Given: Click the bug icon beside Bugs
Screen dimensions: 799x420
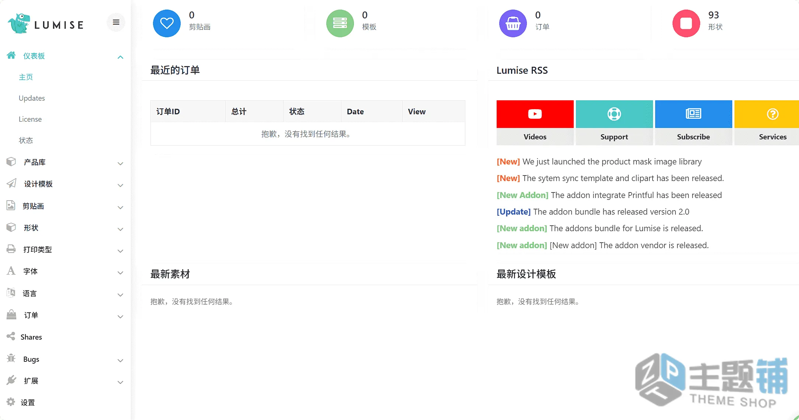Looking at the screenshot, I should pyautogui.click(x=11, y=358).
